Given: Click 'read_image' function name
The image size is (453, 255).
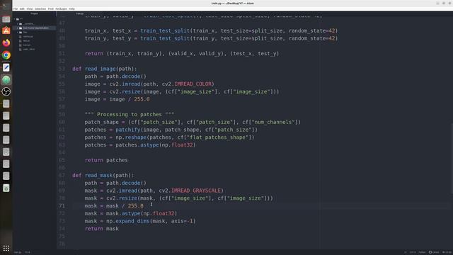Looking at the screenshot, I should click(101, 69).
